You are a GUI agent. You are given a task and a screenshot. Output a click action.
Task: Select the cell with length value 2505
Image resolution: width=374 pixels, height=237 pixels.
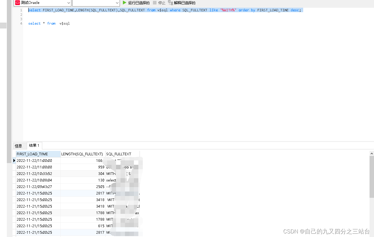83,187
